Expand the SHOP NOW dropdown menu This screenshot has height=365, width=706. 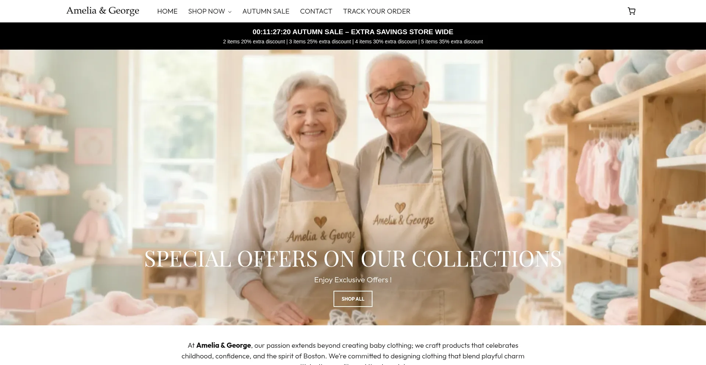[210, 11]
